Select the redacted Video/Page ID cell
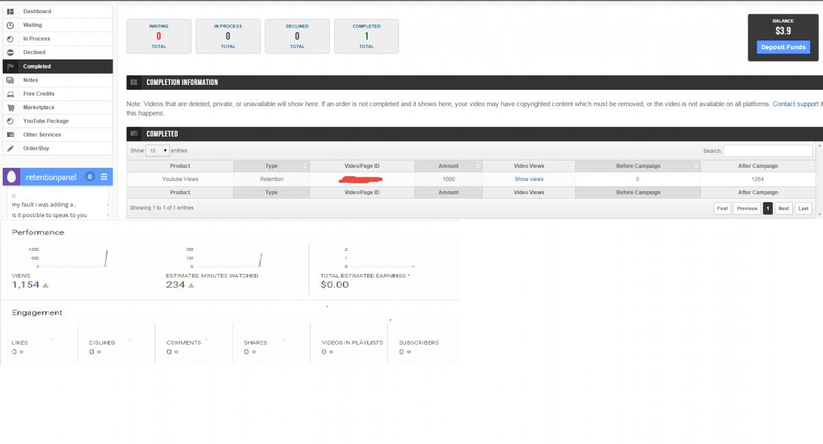823x444 pixels. (362, 180)
